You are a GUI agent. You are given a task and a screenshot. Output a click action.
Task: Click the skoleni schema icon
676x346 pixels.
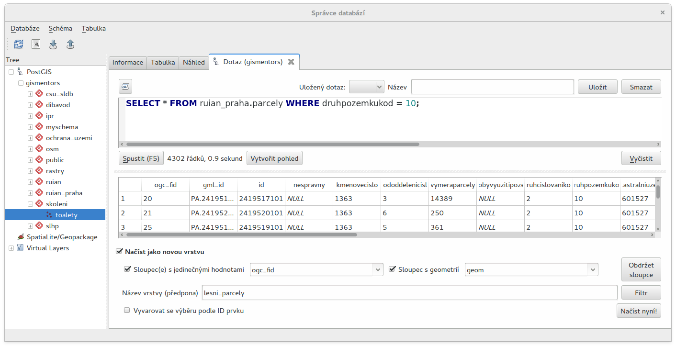pos(39,204)
